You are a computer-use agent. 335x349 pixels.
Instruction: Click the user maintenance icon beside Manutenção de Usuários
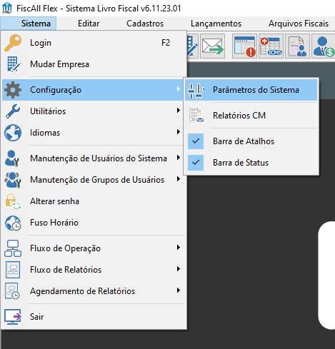pos(12,158)
